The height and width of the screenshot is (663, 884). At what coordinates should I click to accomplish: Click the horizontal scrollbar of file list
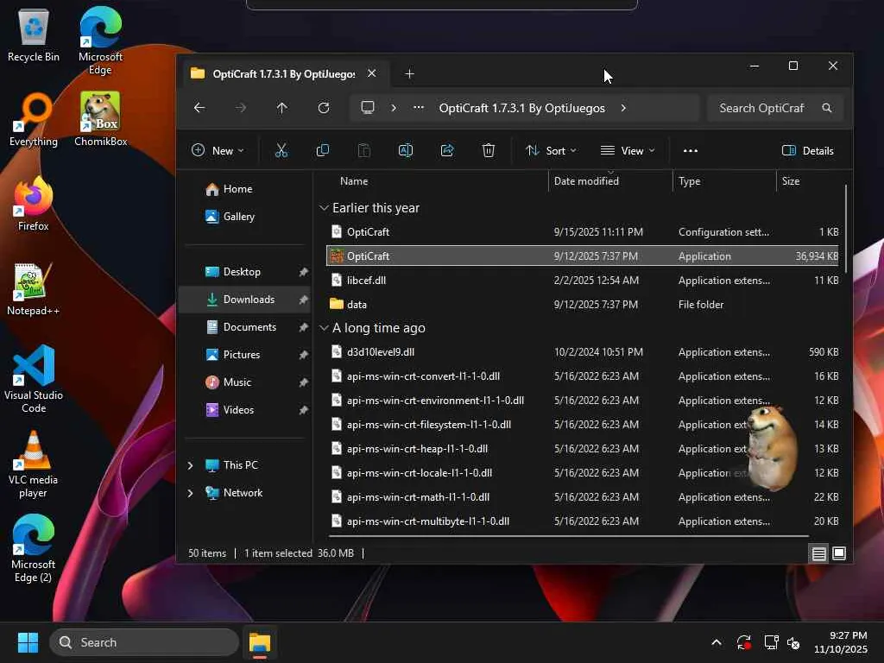tap(568, 536)
